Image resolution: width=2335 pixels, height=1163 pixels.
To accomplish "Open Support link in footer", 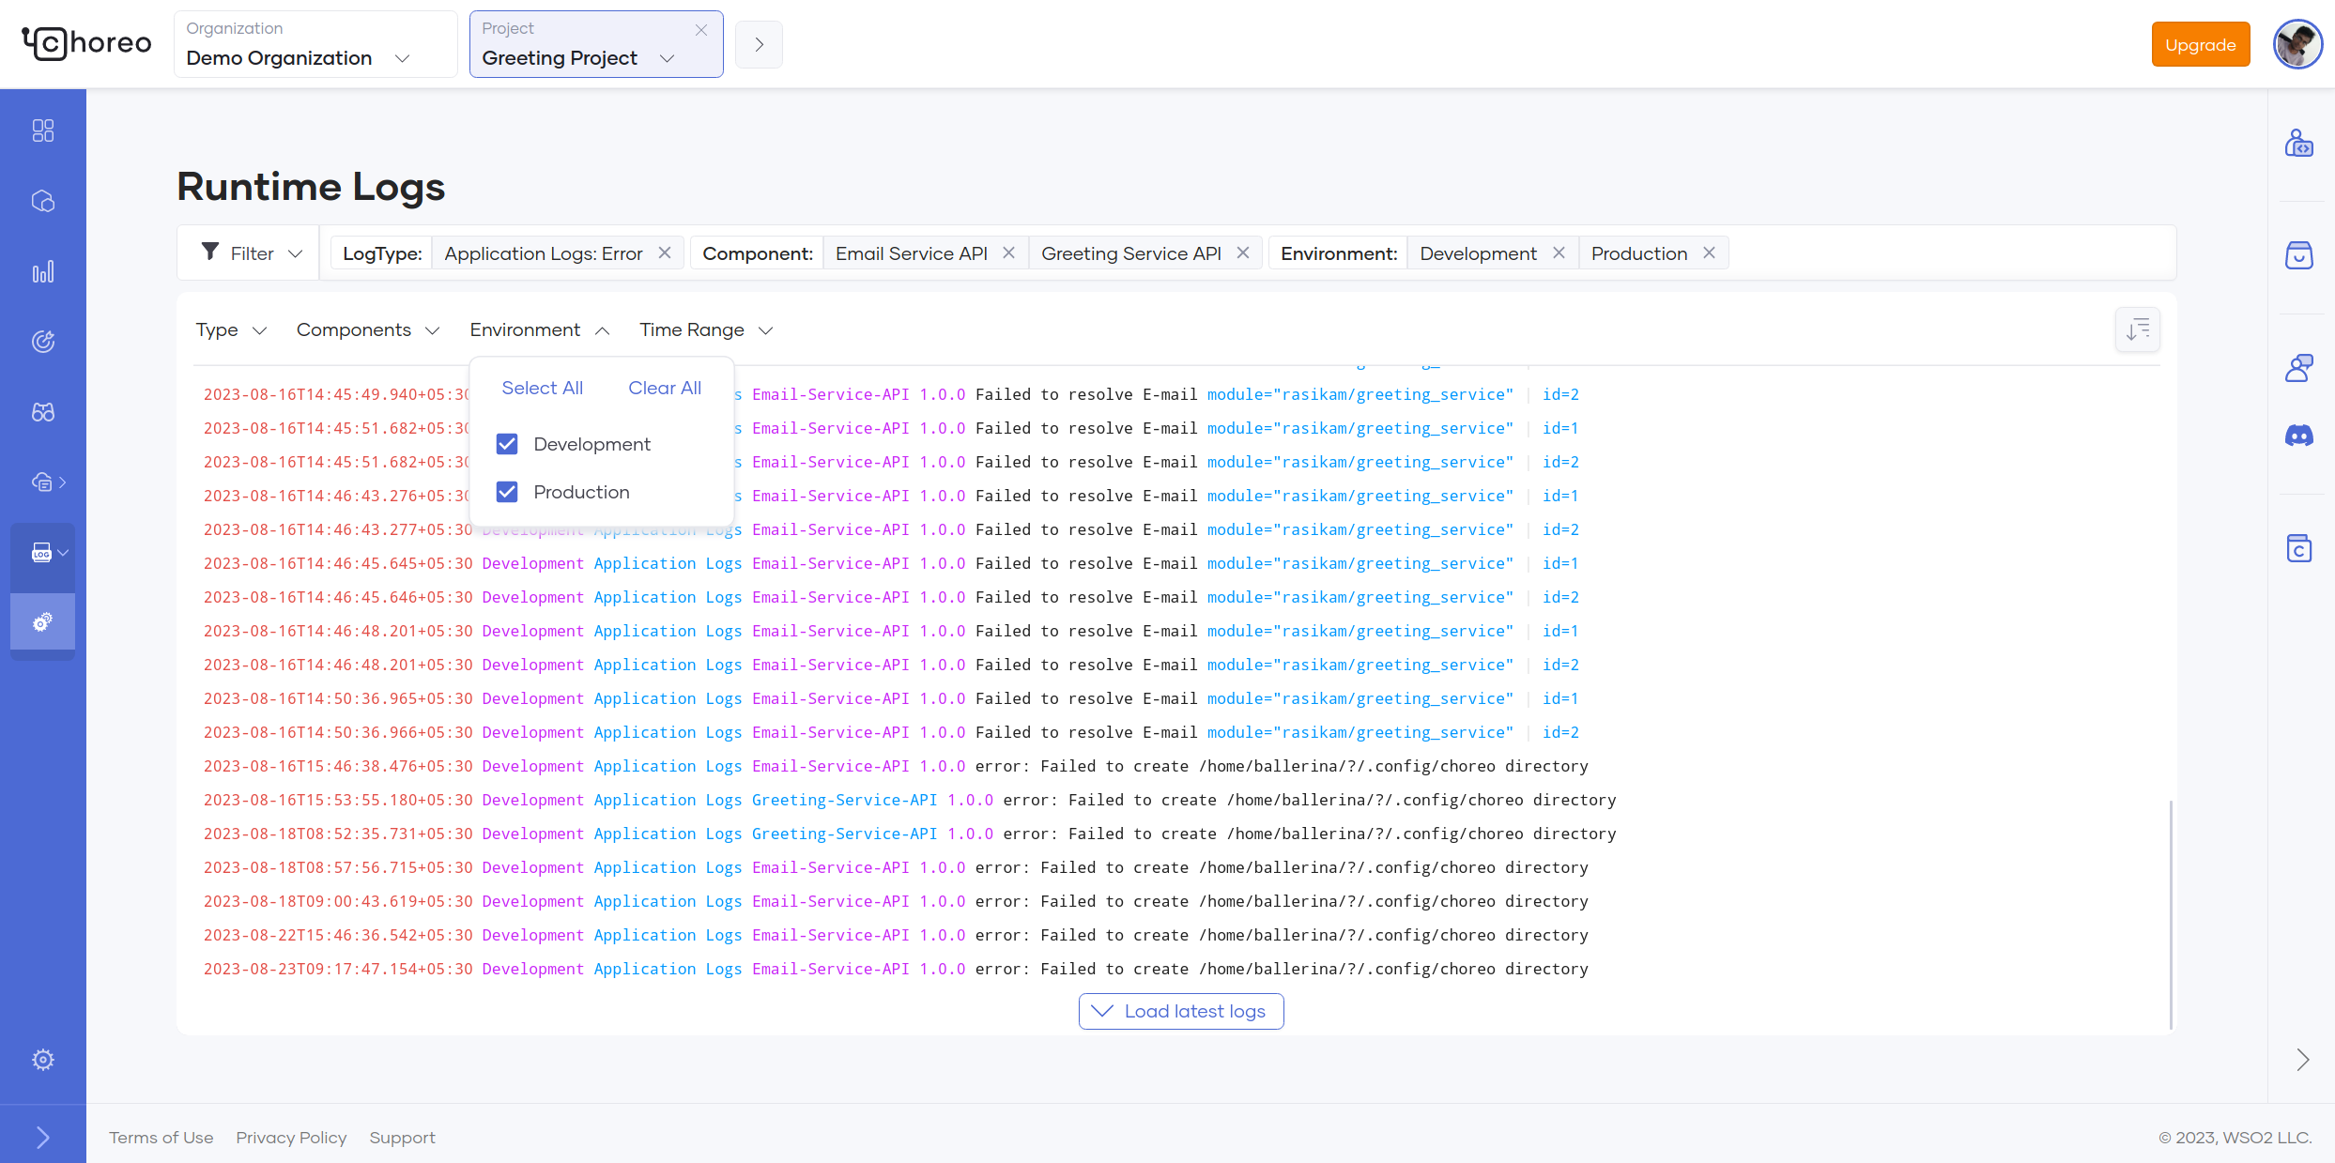I will click(x=402, y=1138).
